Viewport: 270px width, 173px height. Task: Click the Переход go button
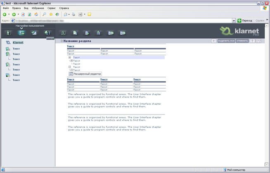[244, 20]
